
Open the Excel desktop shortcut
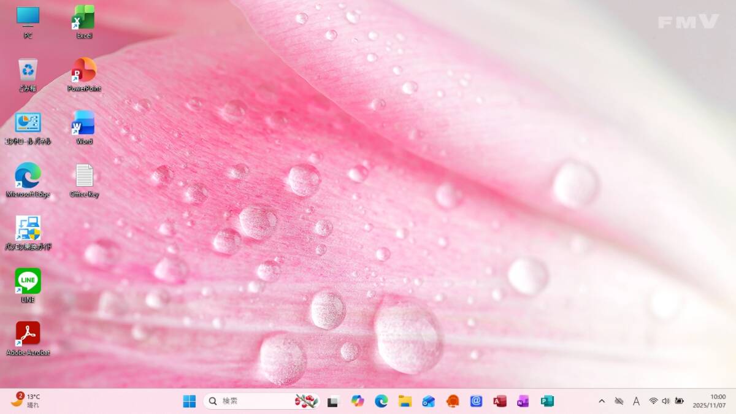coord(84,18)
